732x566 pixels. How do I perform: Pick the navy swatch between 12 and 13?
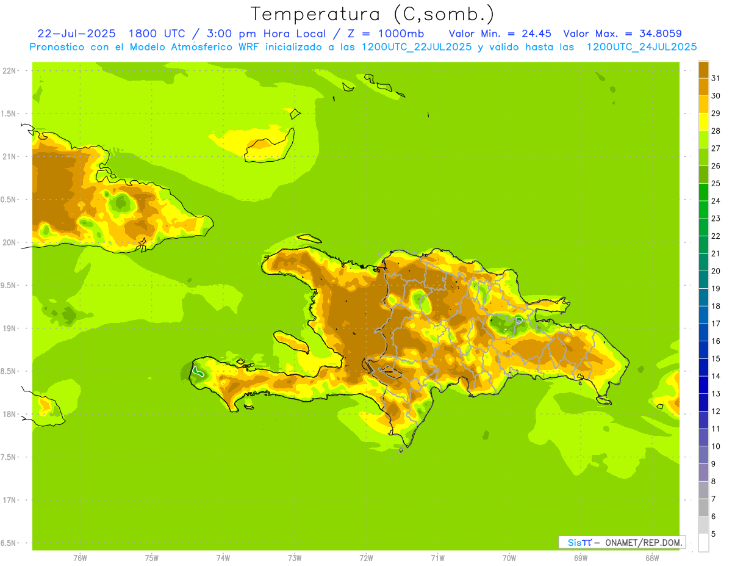point(703,402)
